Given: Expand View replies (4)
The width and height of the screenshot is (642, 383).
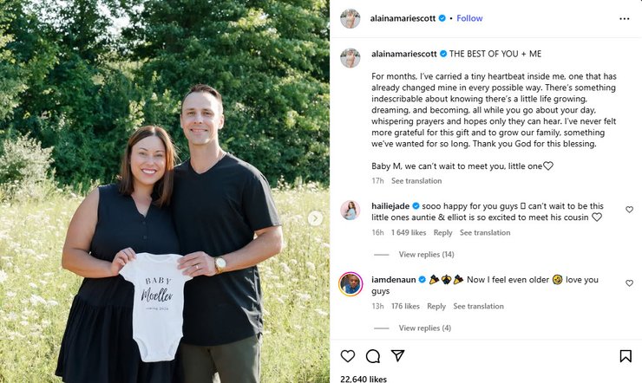Looking at the screenshot, I should pyautogui.click(x=425, y=328).
